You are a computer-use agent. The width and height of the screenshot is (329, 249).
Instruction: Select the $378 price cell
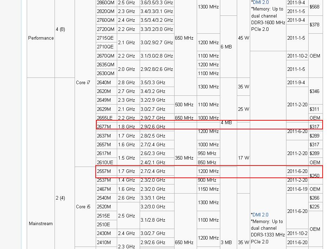point(316,25)
